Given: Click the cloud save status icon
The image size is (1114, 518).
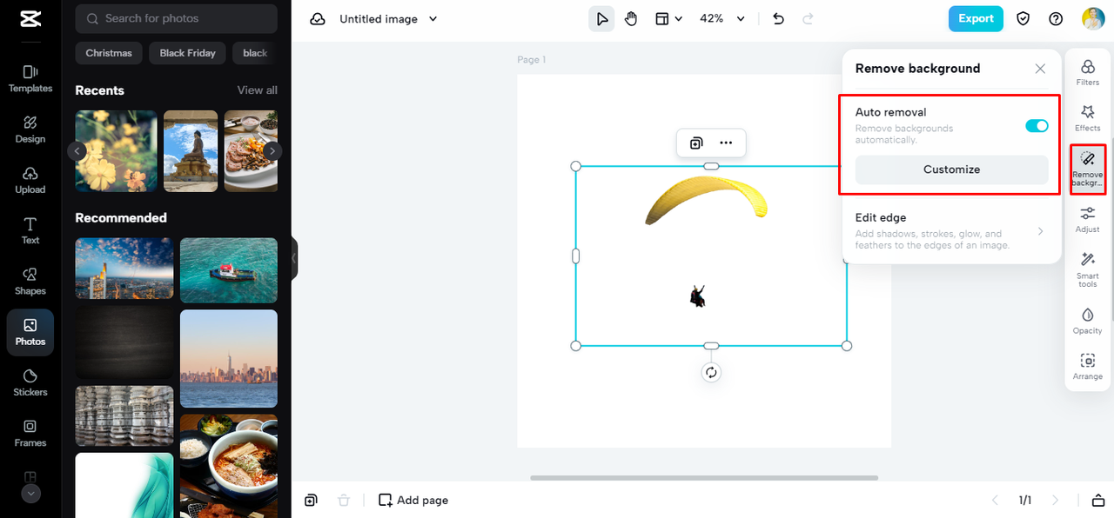Looking at the screenshot, I should tap(318, 19).
